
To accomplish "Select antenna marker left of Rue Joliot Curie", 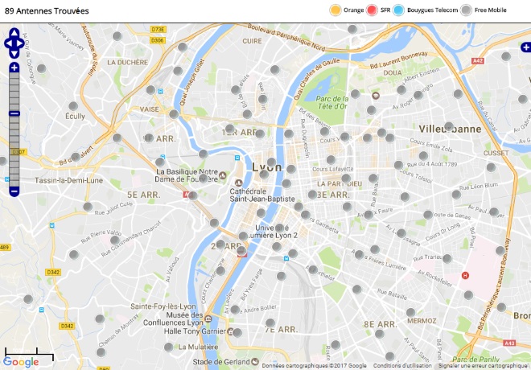I will 88,207.
